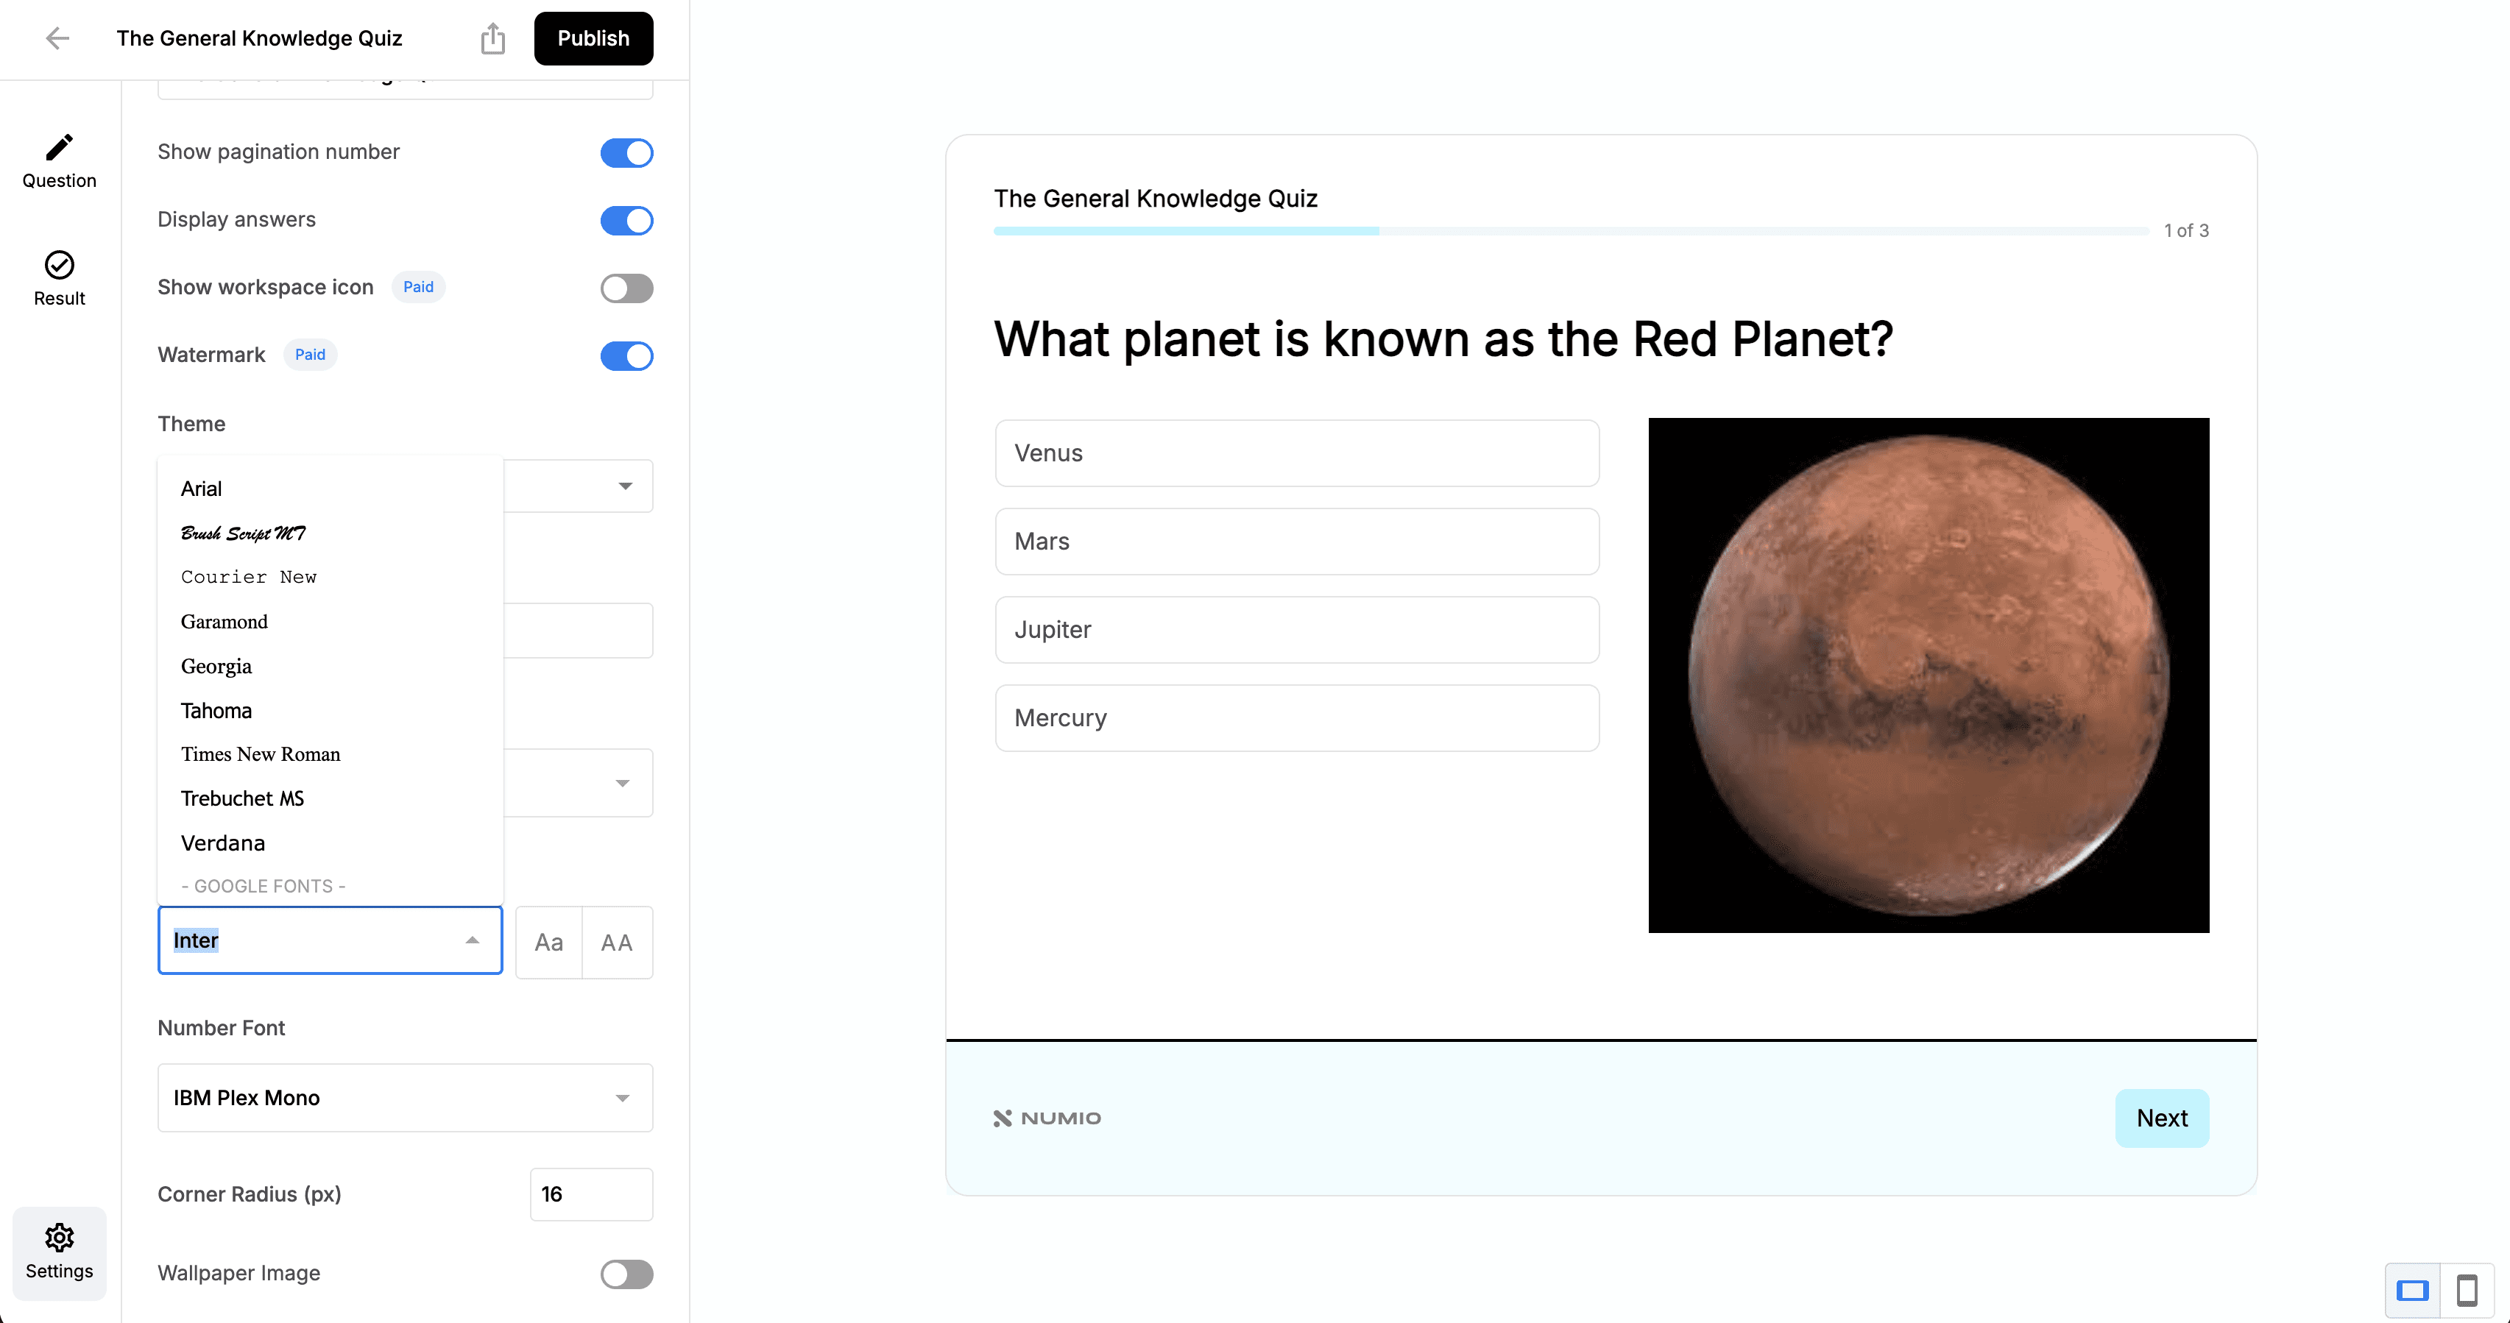Viewport: 2510px width, 1323px height.
Task: Click the share/export icon
Action: coord(493,39)
